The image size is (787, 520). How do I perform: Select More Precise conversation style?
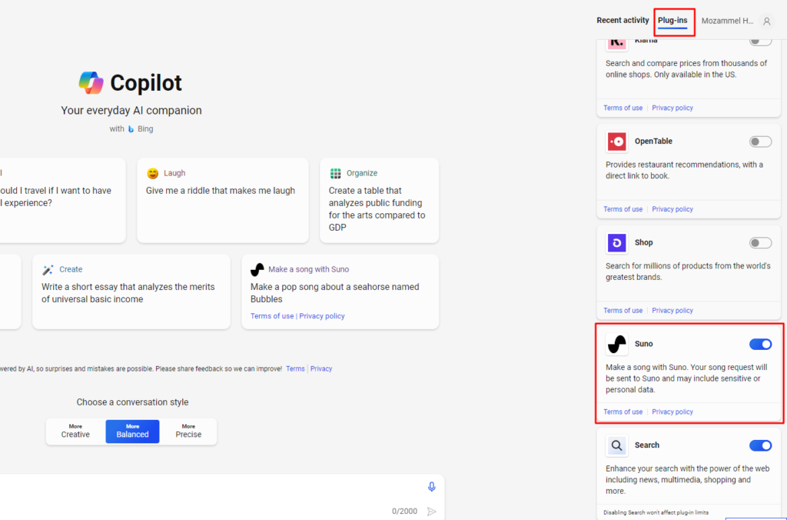pos(189,431)
